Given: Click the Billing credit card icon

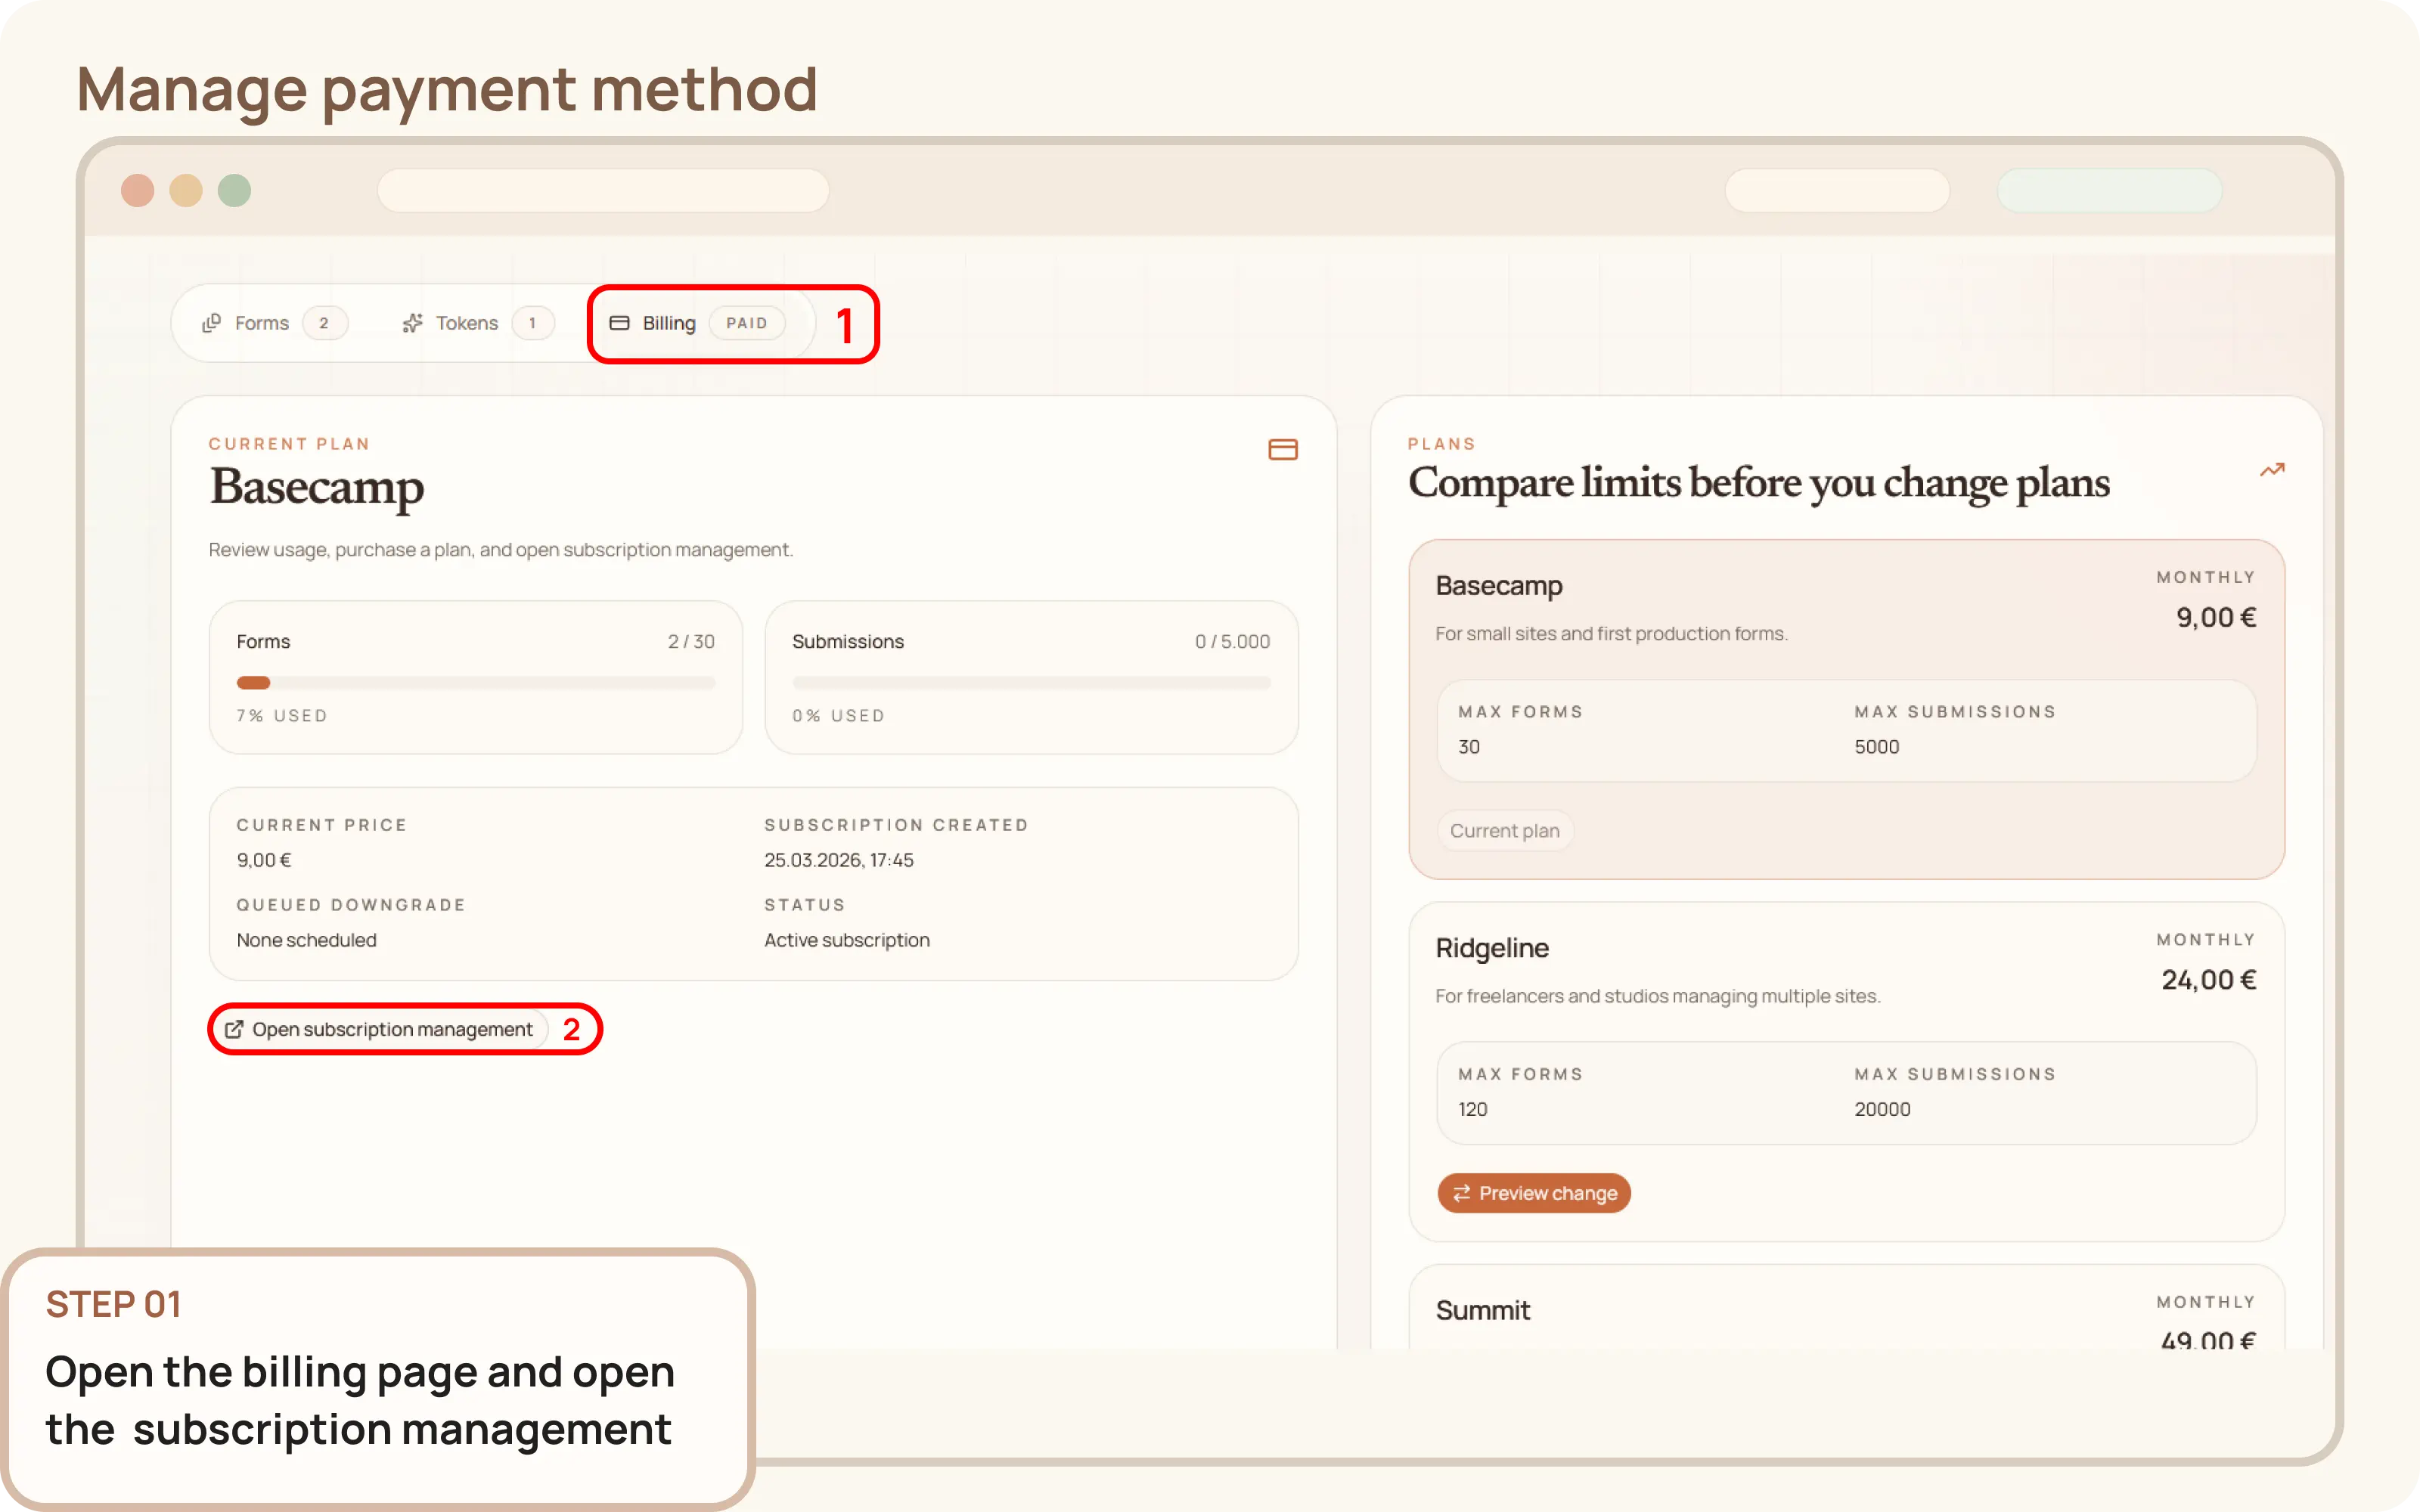Looking at the screenshot, I should [x=620, y=322].
